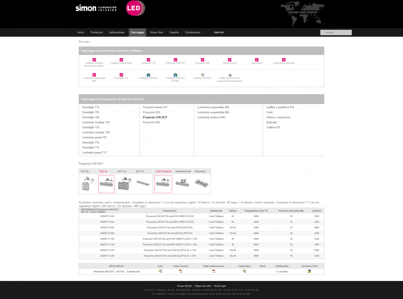The height and width of the screenshot is (299, 403).
Task: Click the pink LED logo badge
Action: [135, 8]
